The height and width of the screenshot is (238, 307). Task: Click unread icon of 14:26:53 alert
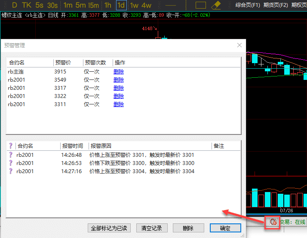tap(11, 163)
